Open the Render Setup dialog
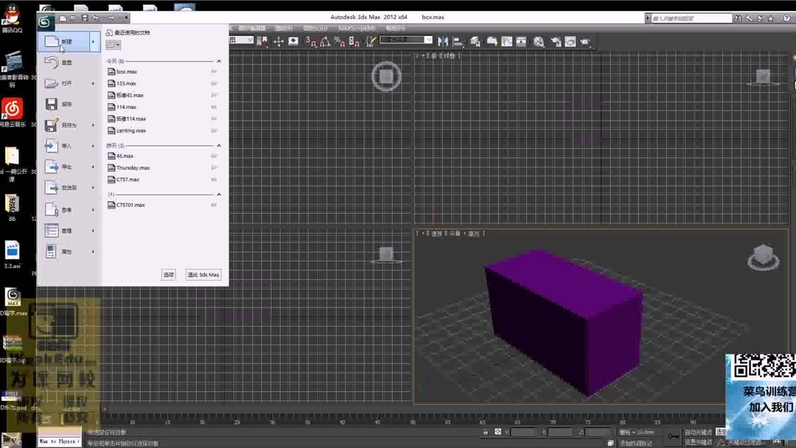Image resolution: width=796 pixels, height=448 pixels. tap(556, 42)
